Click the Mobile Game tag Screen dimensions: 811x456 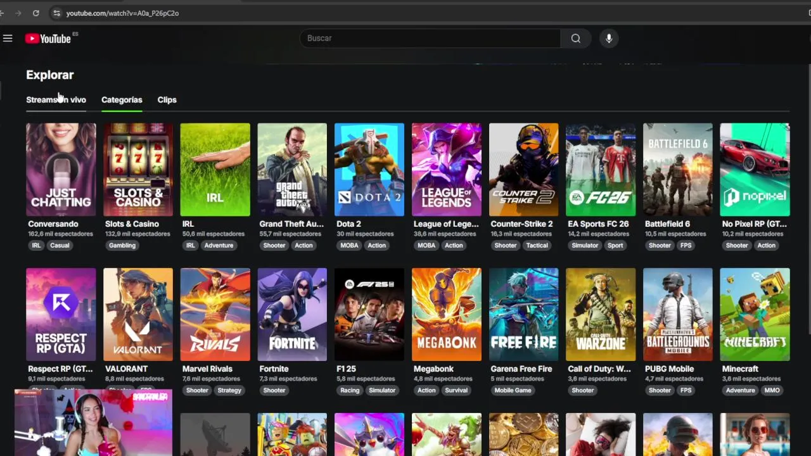pos(513,391)
